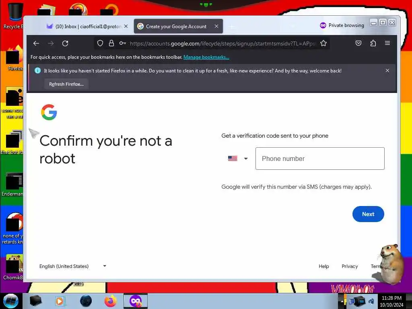Click the 'Google will verify this number' note
412x309 pixels.
click(x=297, y=187)
